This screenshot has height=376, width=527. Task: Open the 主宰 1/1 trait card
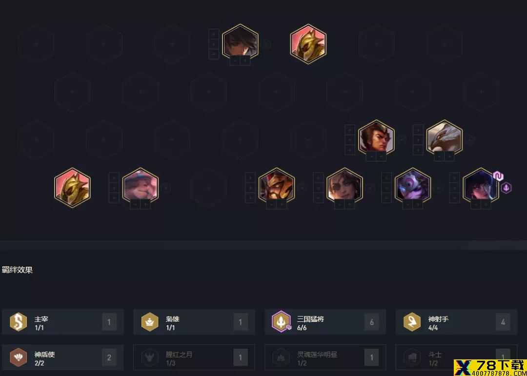[63, 322]
